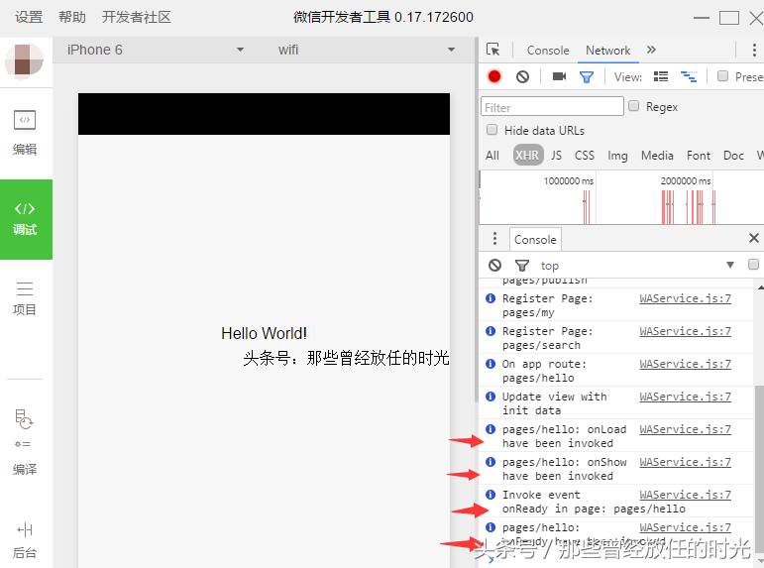Click the 编译 compile button
This screenshot has width=764, height=568.
point(25,441)
